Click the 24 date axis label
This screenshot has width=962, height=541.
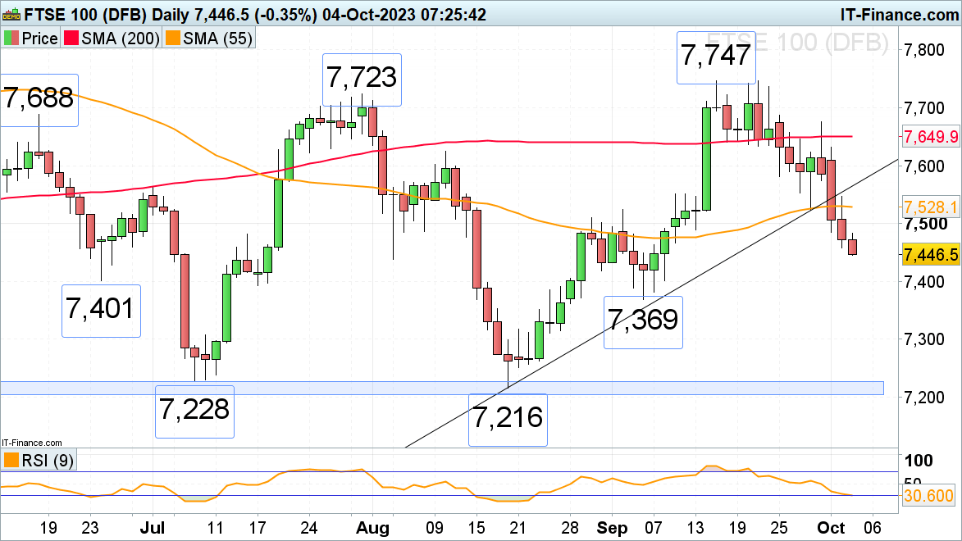point(308,528)
